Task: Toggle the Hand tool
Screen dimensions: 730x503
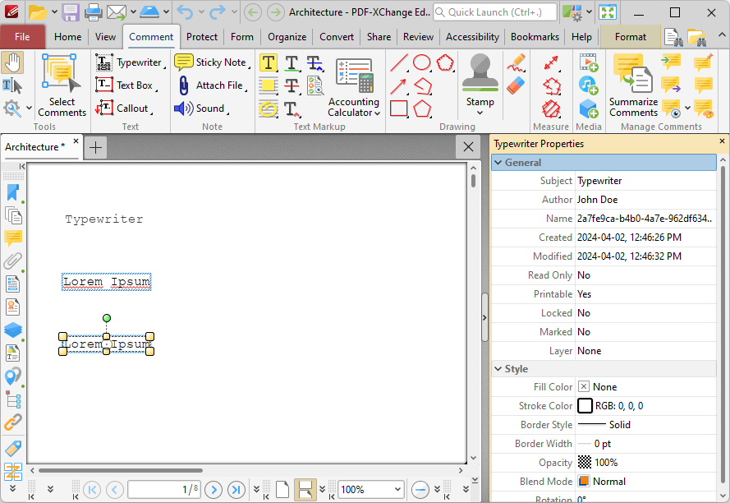Action: click(x=12, y=62)
